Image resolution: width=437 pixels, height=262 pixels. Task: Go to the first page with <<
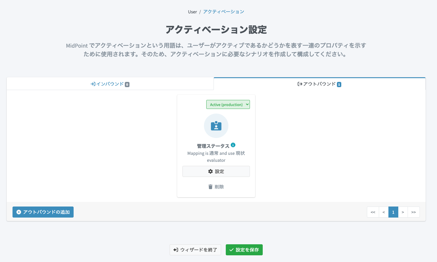tap(373, 212)
